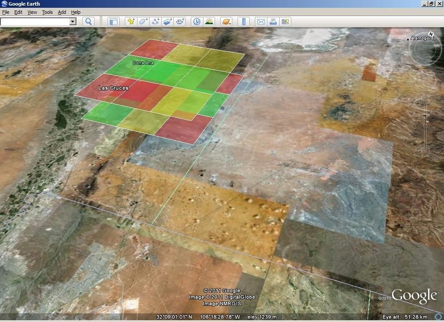The width and height of the screenshot is (444, 322).
Task: Open the planet switcher icon
Action: coord(226,22)
